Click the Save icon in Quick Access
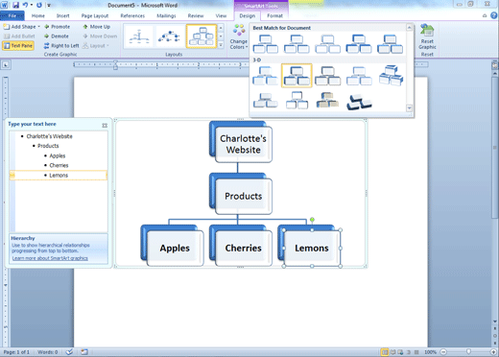This screenshot has height=357, width=499. coord(15,5)
